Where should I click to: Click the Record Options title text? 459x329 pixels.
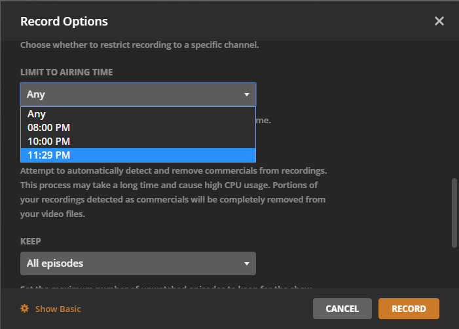pos(64,22)
